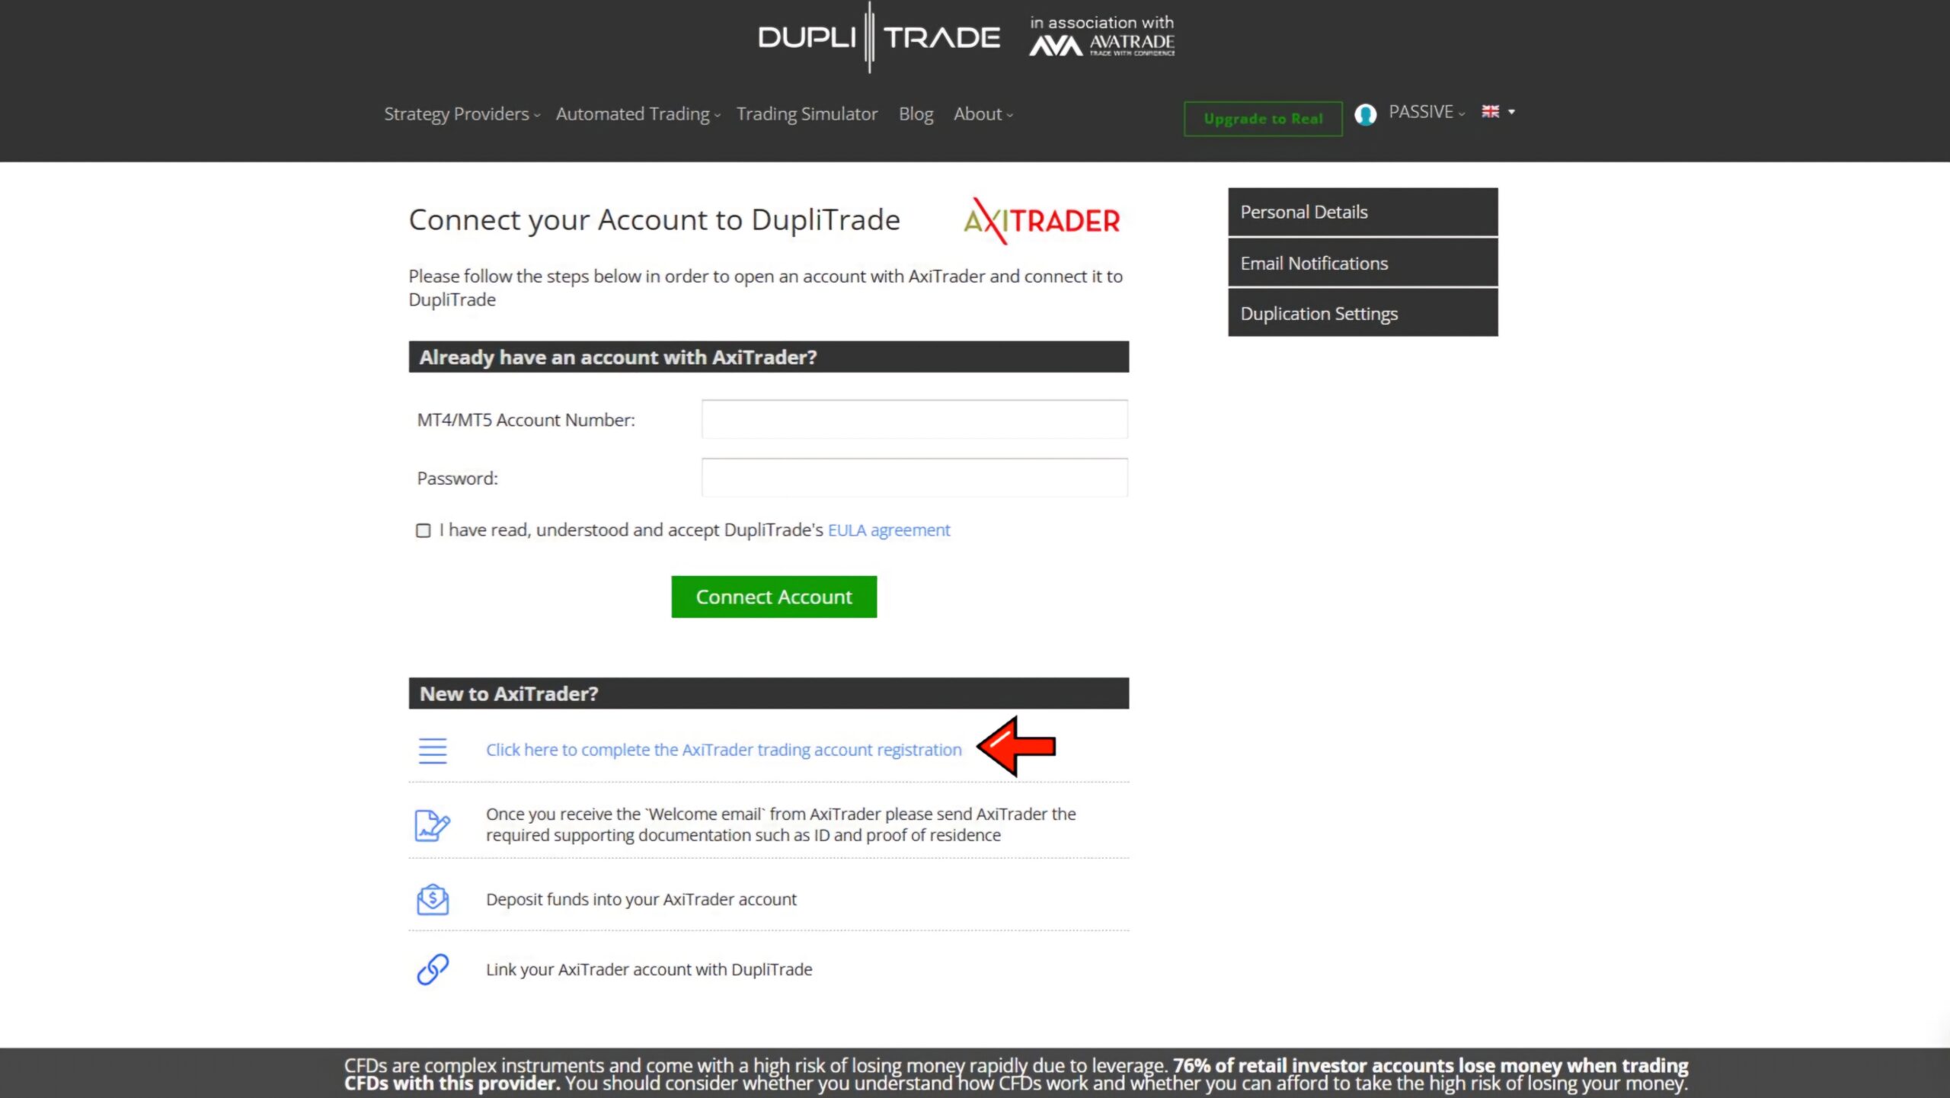Open Personal Details settings
1950x1098 pixels.
click(x=1363, y=212)
